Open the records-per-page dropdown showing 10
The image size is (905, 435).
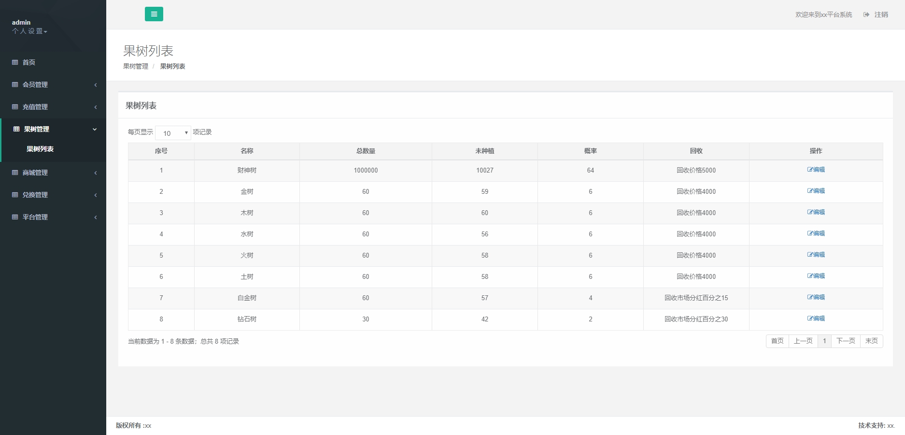173,133
